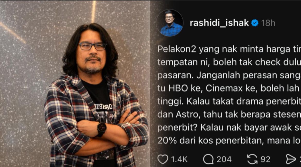Screen dimensions: 301x167
Task: Open comments via the speech bubble icon
Action: click(x=208, y=159)
